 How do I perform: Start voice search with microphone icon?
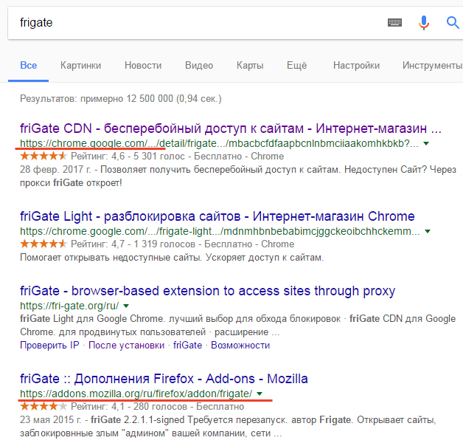point(424,23)
